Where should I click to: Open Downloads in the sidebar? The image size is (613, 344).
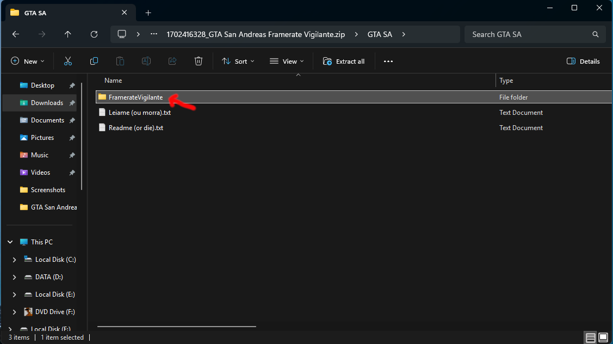tap(47, 103)
